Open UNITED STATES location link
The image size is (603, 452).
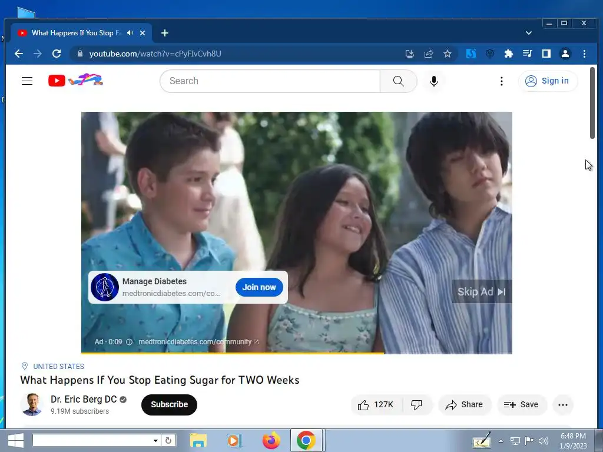click(58, 366)
